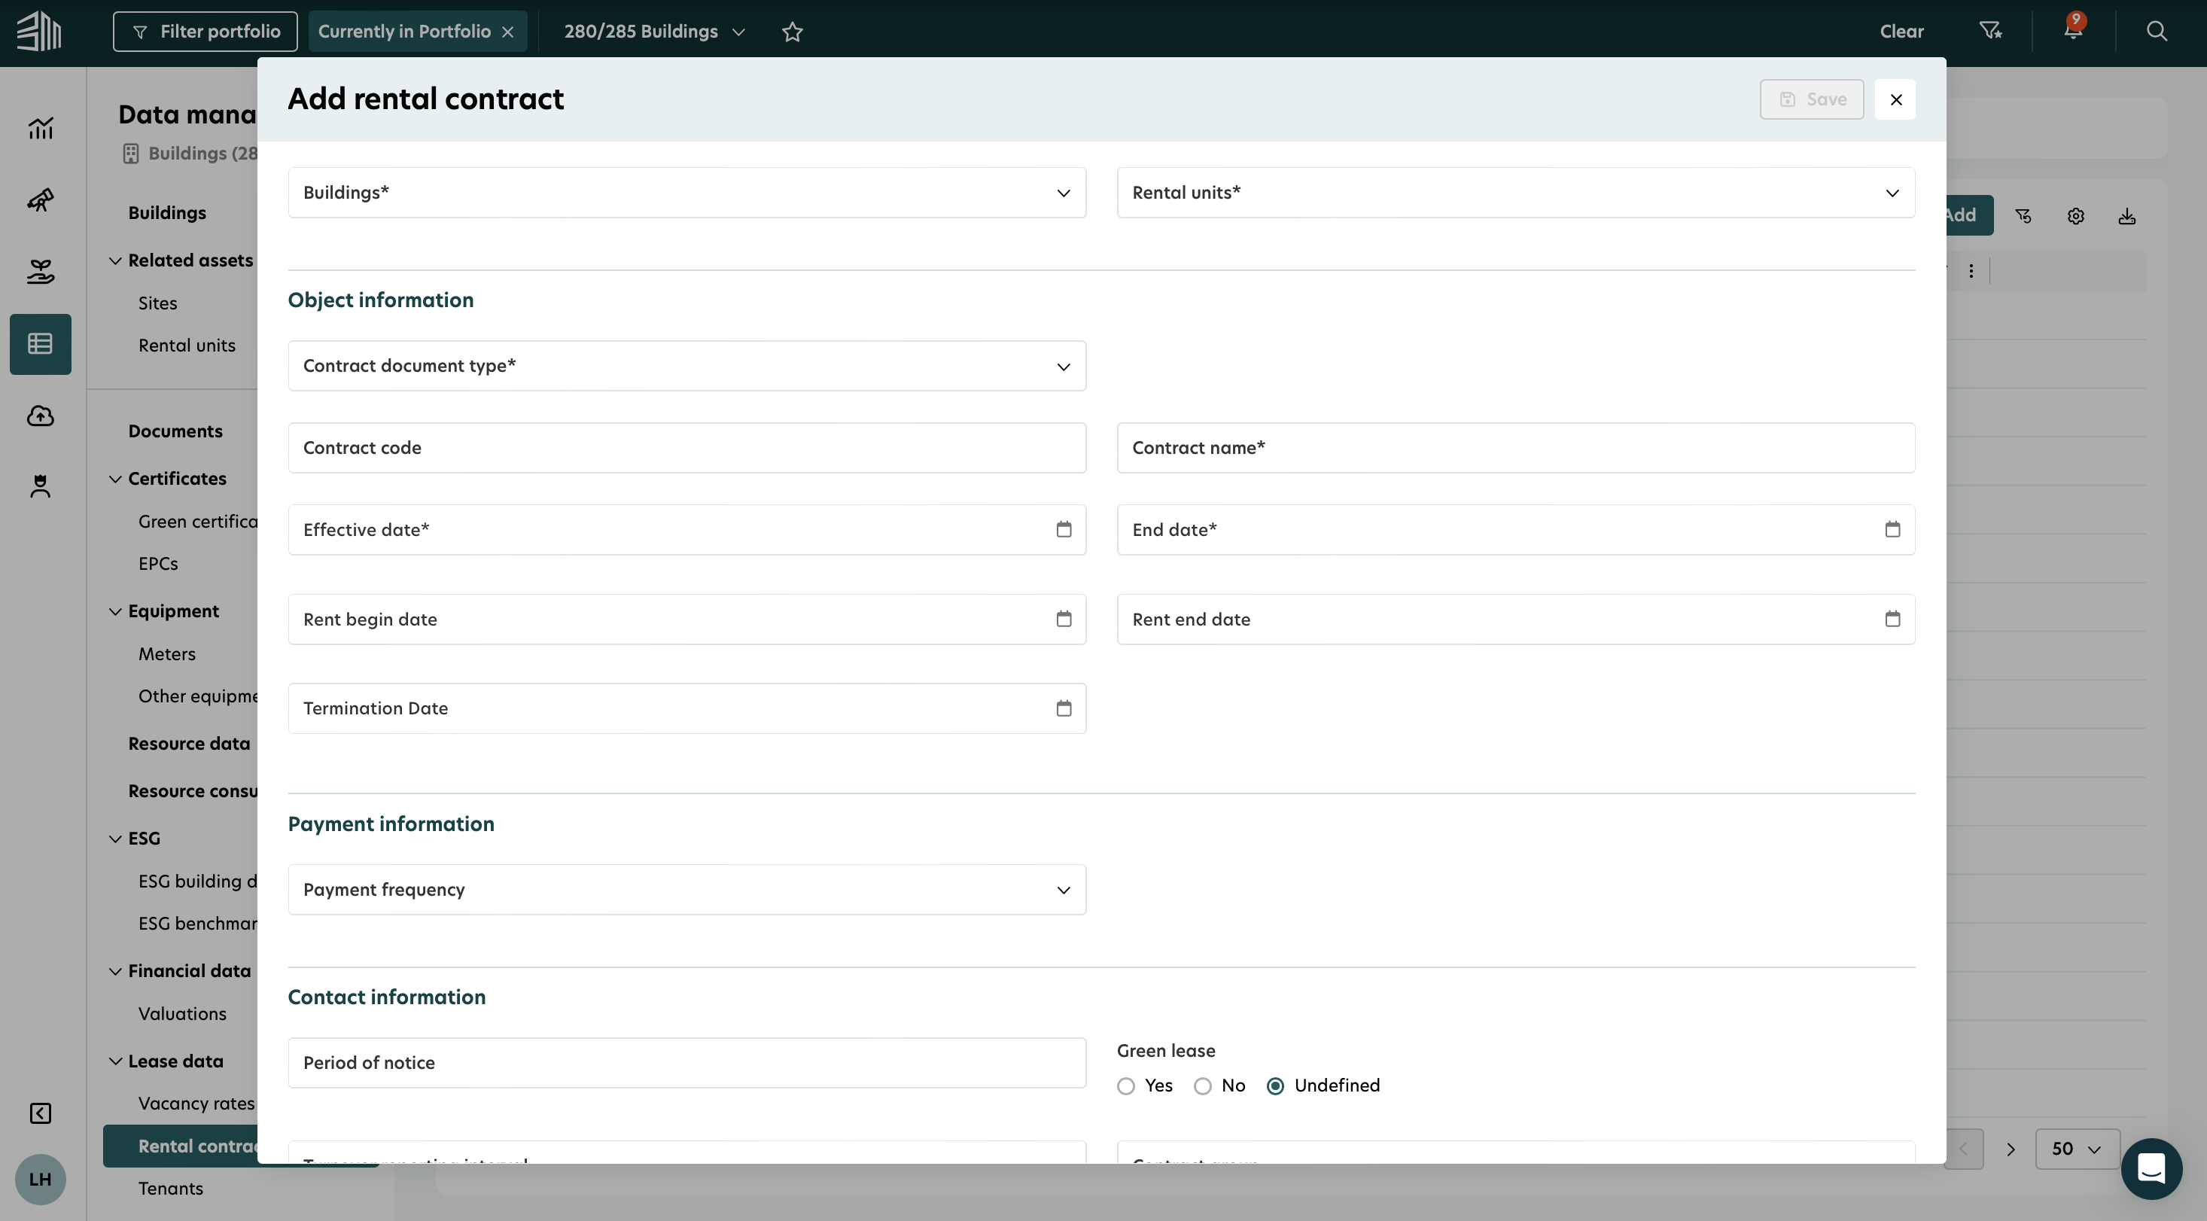
Task: Click the favorite star icon
Action: coord(792,32)
